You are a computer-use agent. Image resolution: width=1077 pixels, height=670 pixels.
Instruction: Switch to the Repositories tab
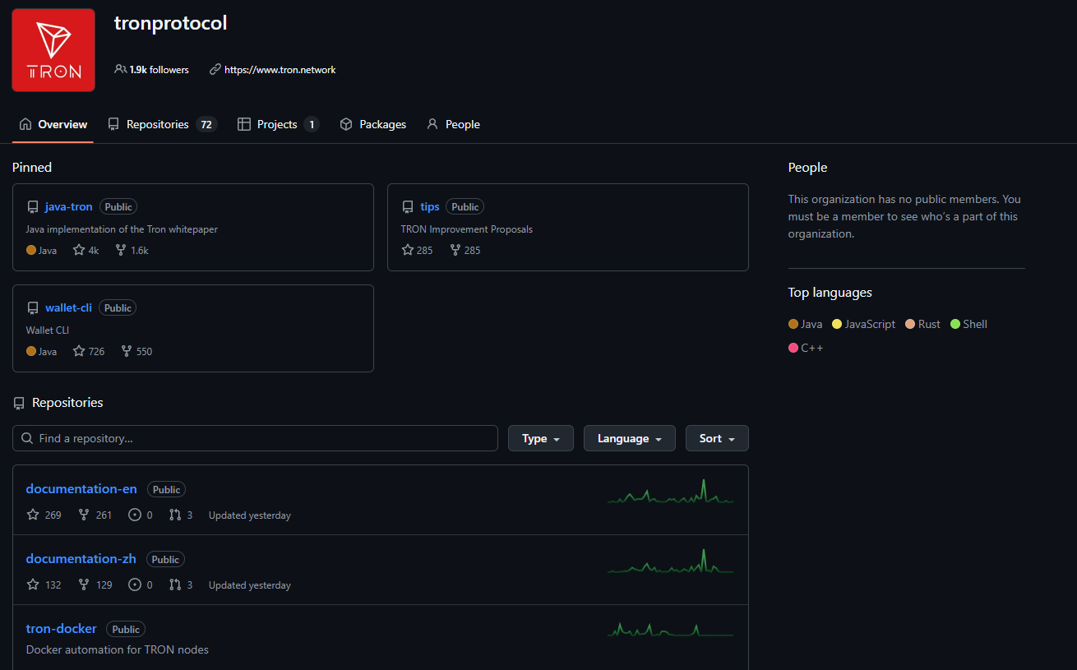coord(161,124)
